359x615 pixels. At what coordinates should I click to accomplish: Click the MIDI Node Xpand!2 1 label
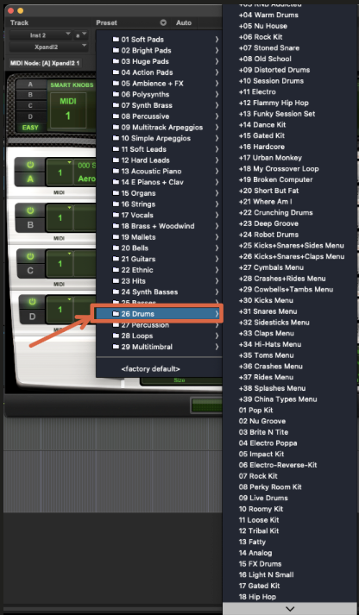[44, 63]
